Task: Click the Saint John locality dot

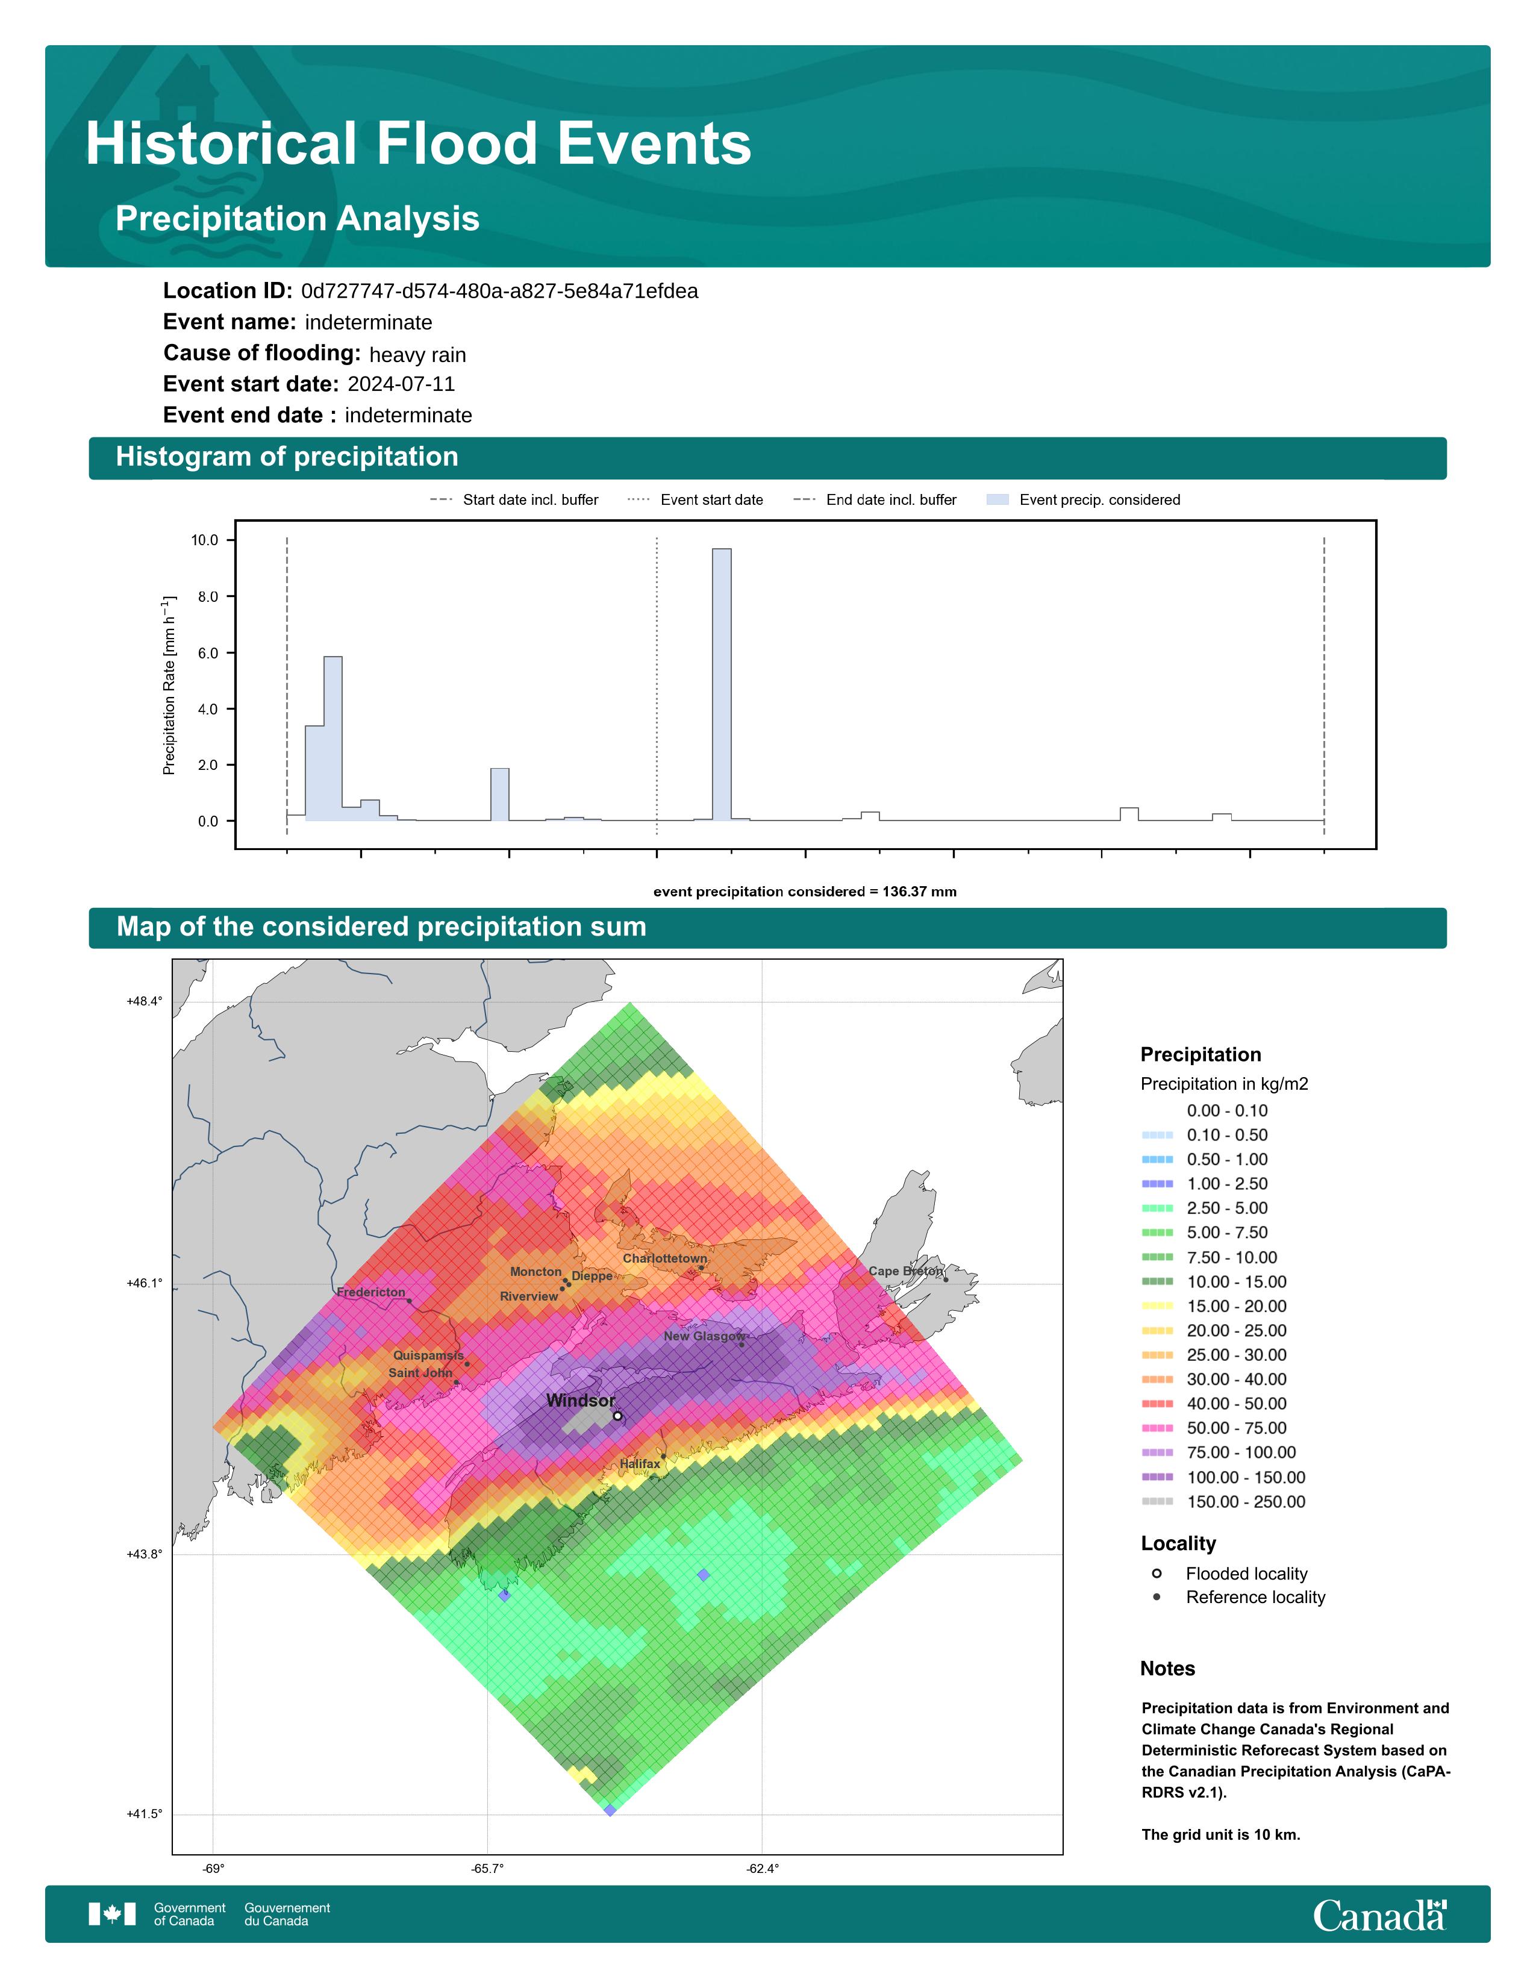Action: (457, 1383)
